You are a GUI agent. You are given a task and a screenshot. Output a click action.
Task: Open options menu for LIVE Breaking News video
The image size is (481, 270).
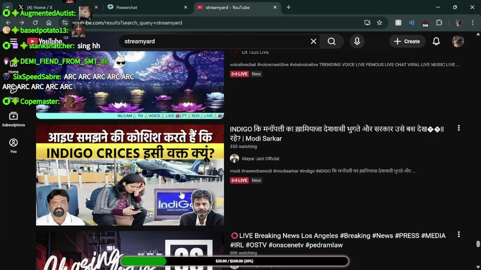point(458,235)
